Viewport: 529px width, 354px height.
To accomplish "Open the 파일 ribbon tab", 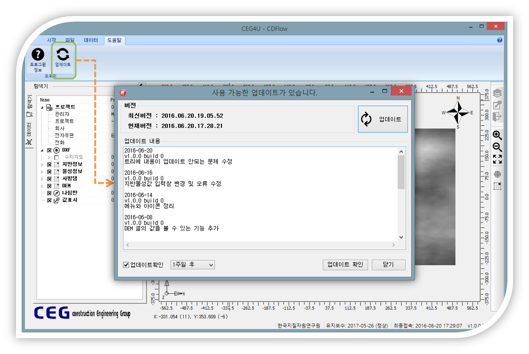I will coord(70,40).
